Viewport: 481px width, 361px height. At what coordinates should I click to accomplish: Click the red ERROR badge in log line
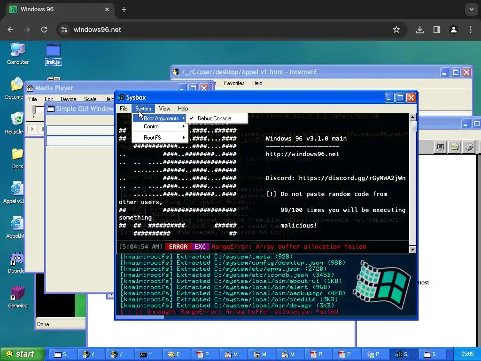coord(178,247)
